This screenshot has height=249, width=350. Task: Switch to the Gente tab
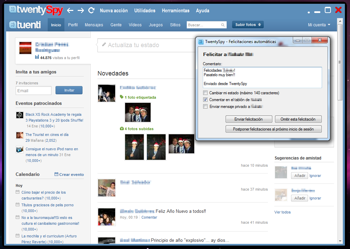click(116, 25)
